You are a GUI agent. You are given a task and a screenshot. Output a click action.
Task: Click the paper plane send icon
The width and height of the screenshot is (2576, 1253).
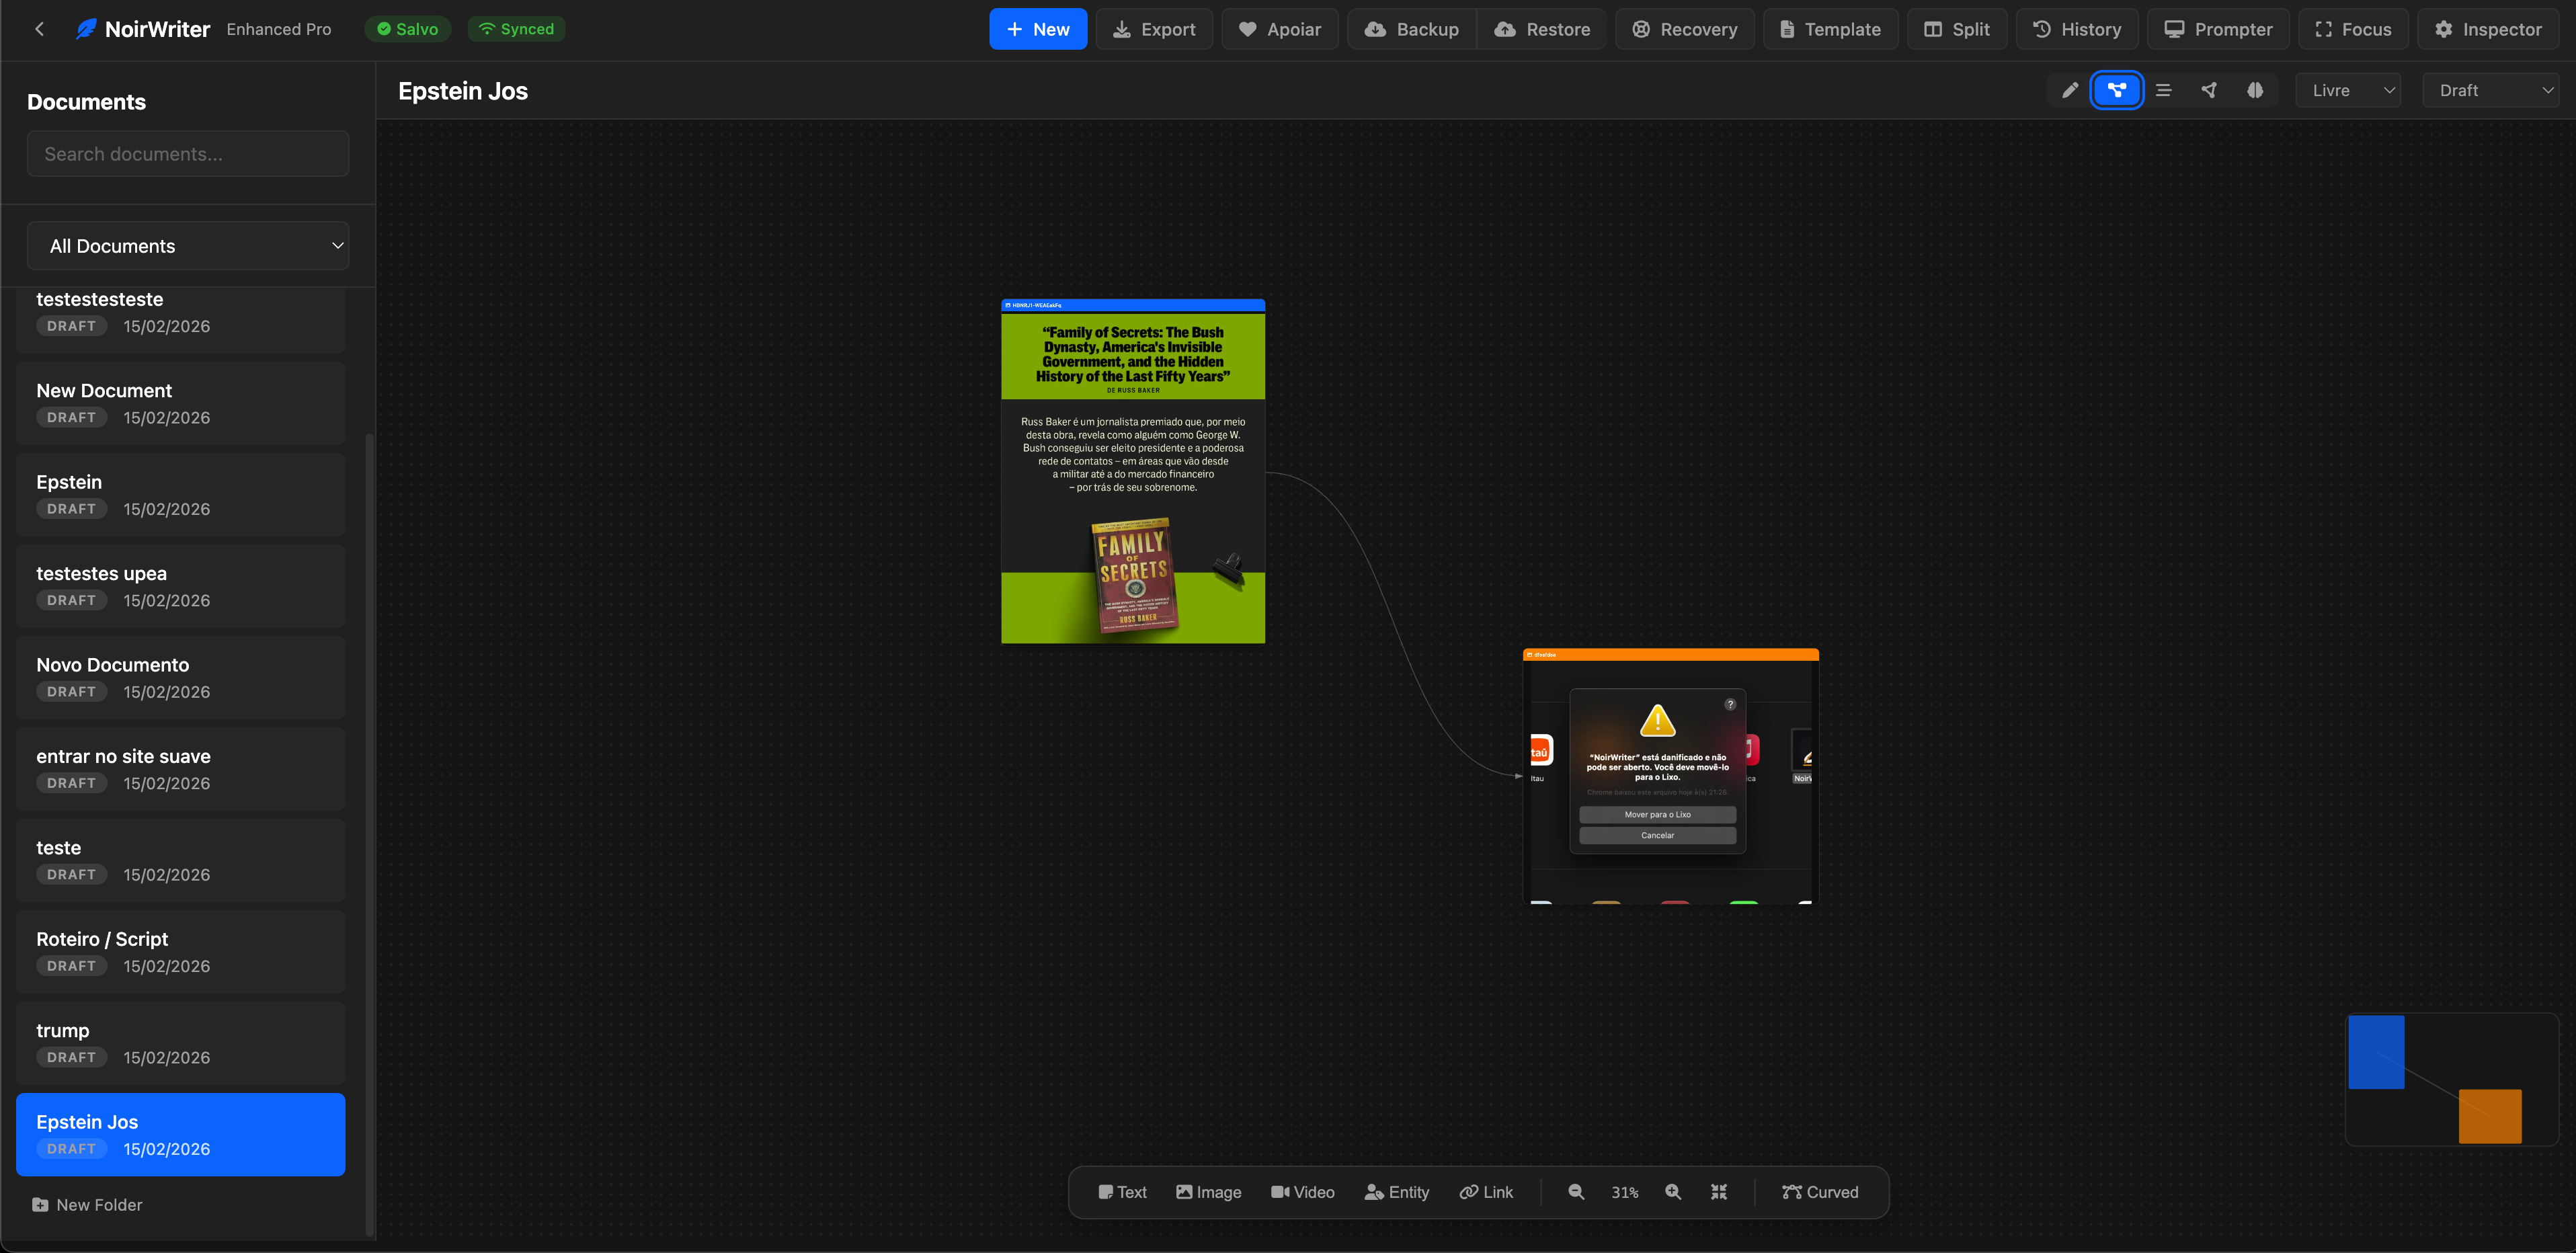(x=2209, y=90)
